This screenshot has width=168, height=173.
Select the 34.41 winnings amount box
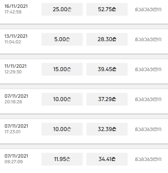107,159
